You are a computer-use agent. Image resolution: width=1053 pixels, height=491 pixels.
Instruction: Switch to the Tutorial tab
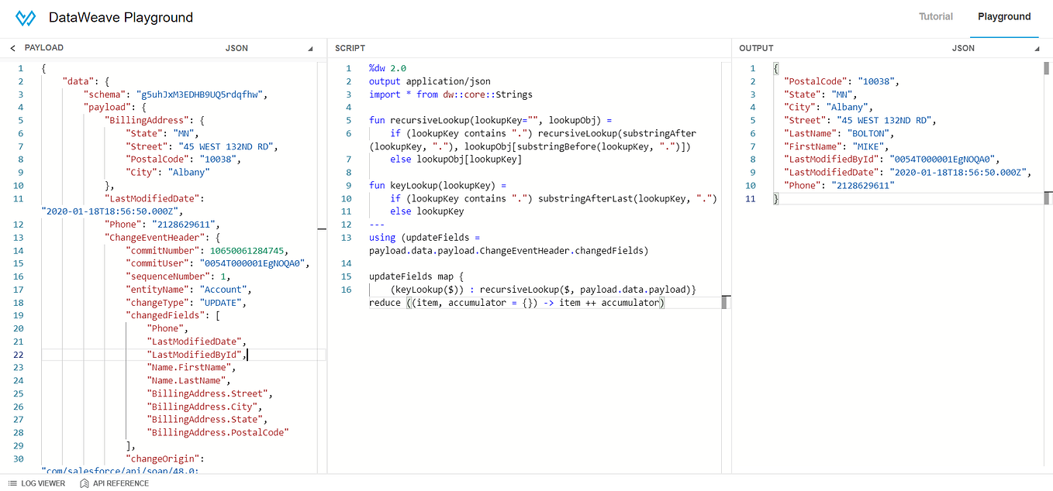coord(935,16)
